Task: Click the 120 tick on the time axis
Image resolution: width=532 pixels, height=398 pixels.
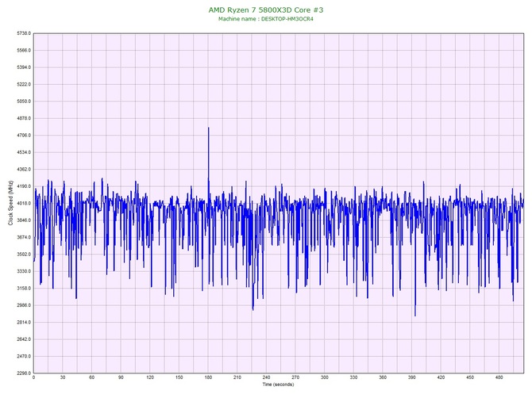Action: [150, 377]
